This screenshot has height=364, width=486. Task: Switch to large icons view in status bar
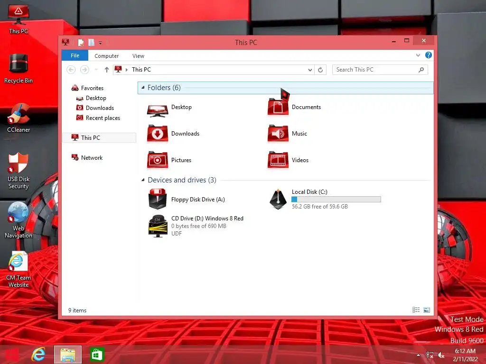click(x=427, y=310)
